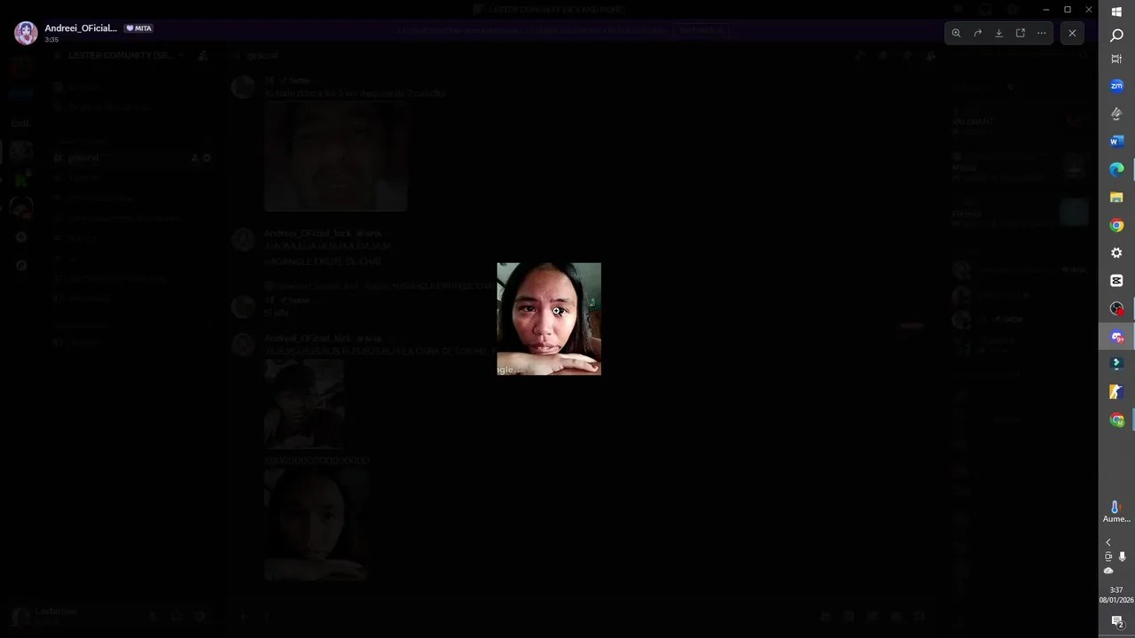Click the zoom-in magnifier in the image viewer toolbar
Screen dimensions: 1135x638
pyautogui.click(x=956, y=33)
